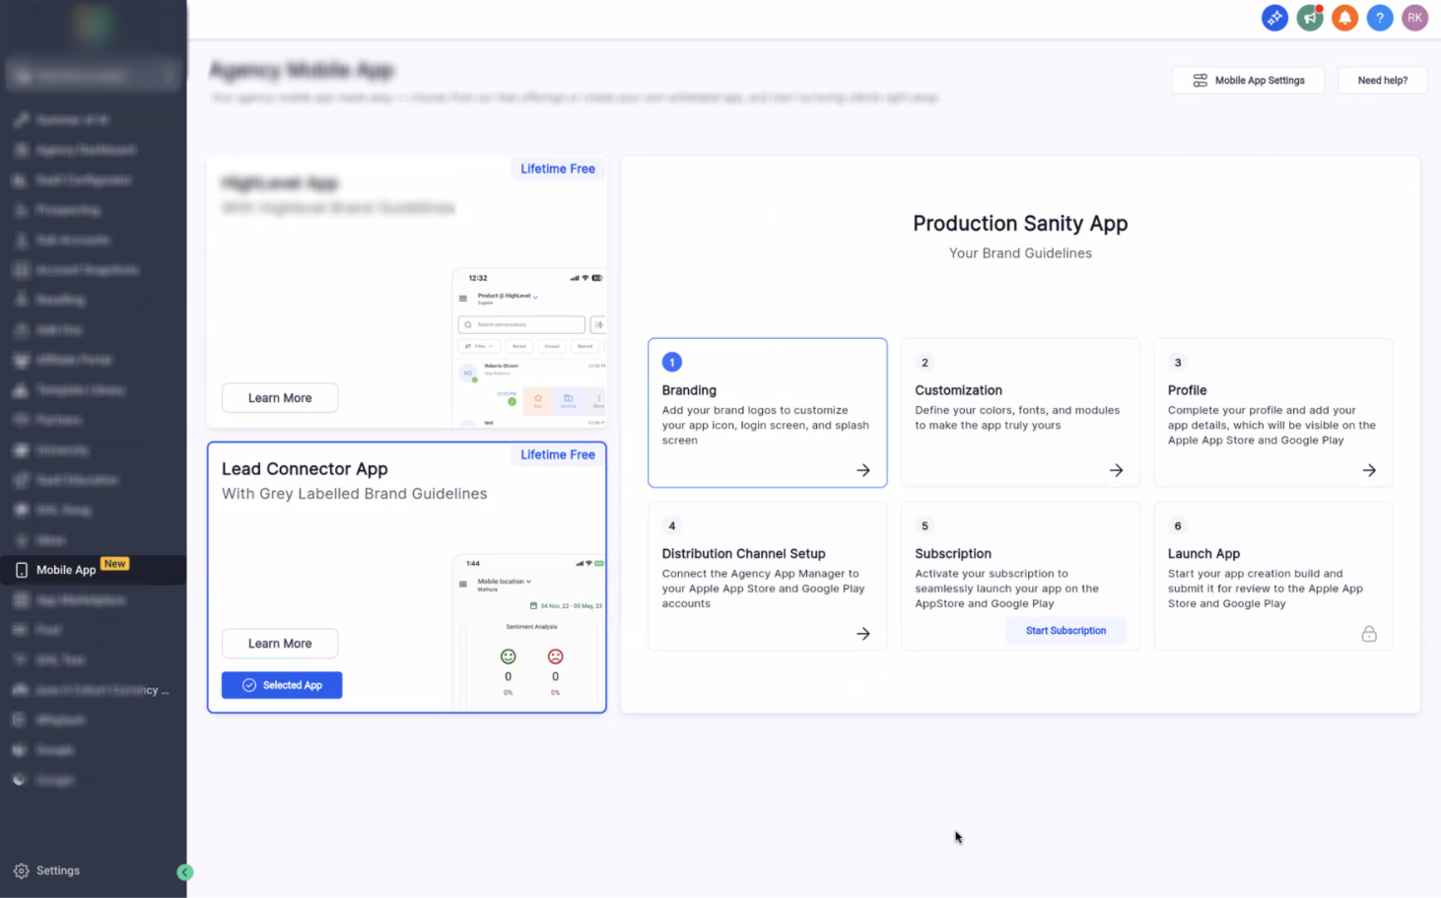Open the Subscription step title
The width and height of the screenshot is (1441, 898).
point(953,554)
